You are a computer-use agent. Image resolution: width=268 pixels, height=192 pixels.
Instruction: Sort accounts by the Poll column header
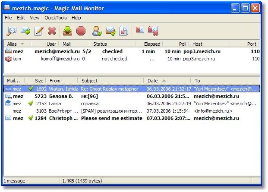(183, 44)
